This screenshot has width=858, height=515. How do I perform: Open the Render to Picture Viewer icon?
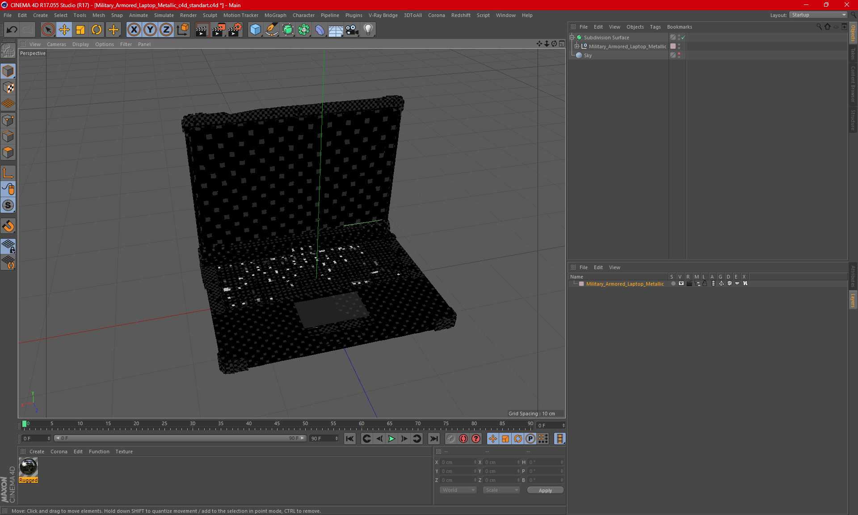click(x=219, y=30)
